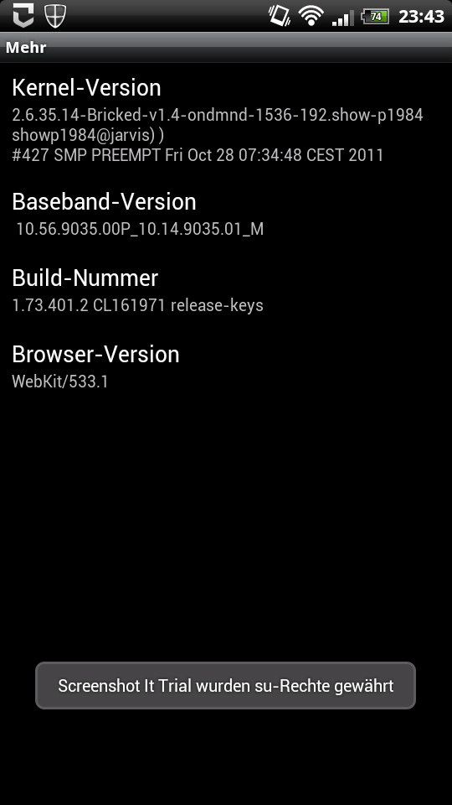Image resolution: width=452 pixels, height=805 pixels.
Task: Select the Browser-Version heading
Action: [95, 354]
